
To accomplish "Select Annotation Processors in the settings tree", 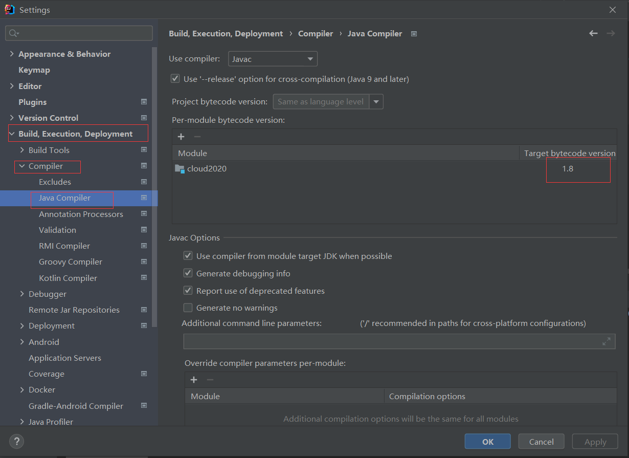I will pos(81,214).
